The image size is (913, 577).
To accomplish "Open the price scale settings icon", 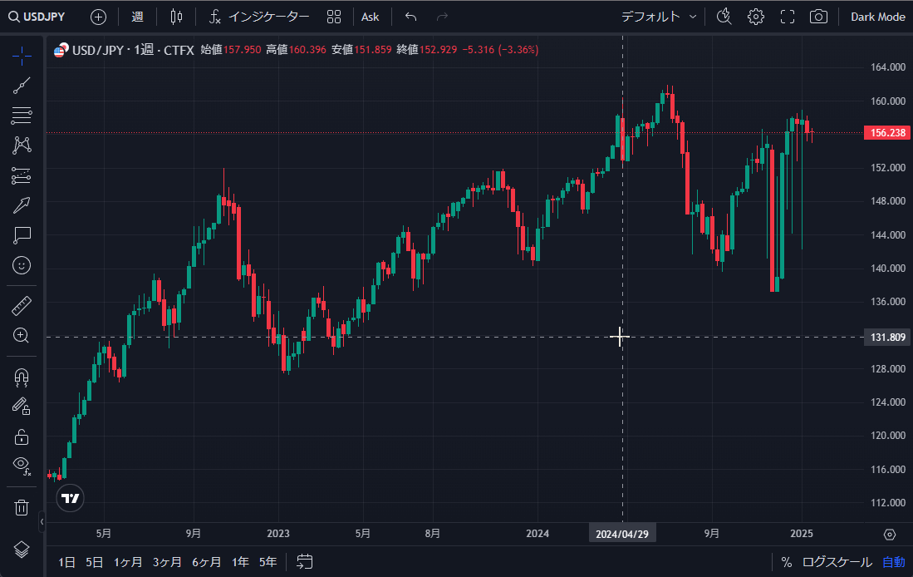I will pyautogui.click(x=889, y=534).
